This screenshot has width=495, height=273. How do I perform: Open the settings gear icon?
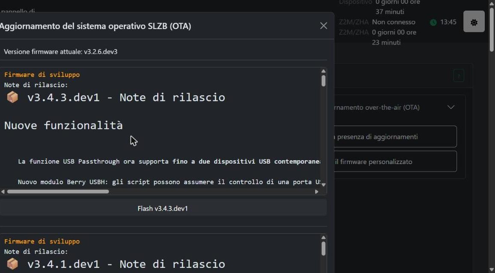coord(474,21)
